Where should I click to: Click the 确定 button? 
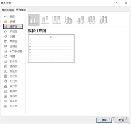pyautogui.click(x=104, y=120)
